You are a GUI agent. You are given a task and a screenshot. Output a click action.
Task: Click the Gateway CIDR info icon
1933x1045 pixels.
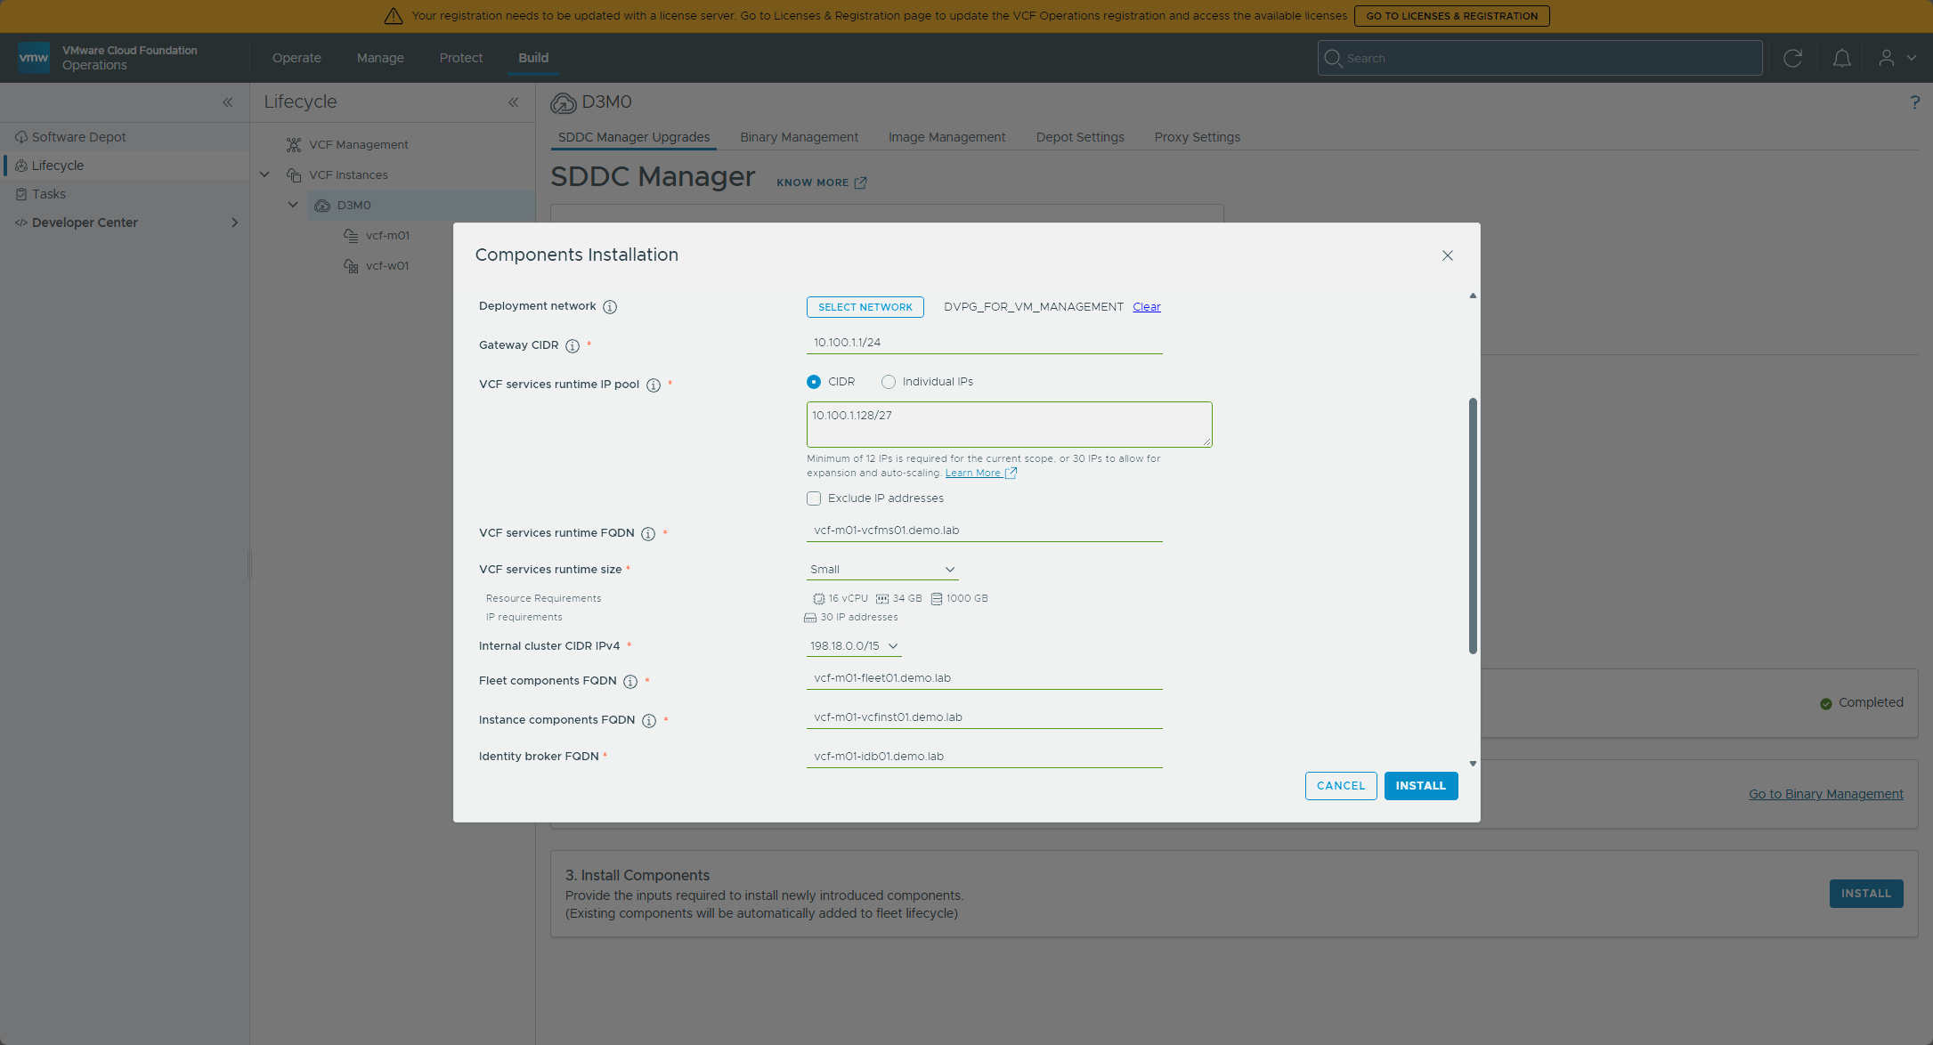pyautogui.click(x=573, y=346)
